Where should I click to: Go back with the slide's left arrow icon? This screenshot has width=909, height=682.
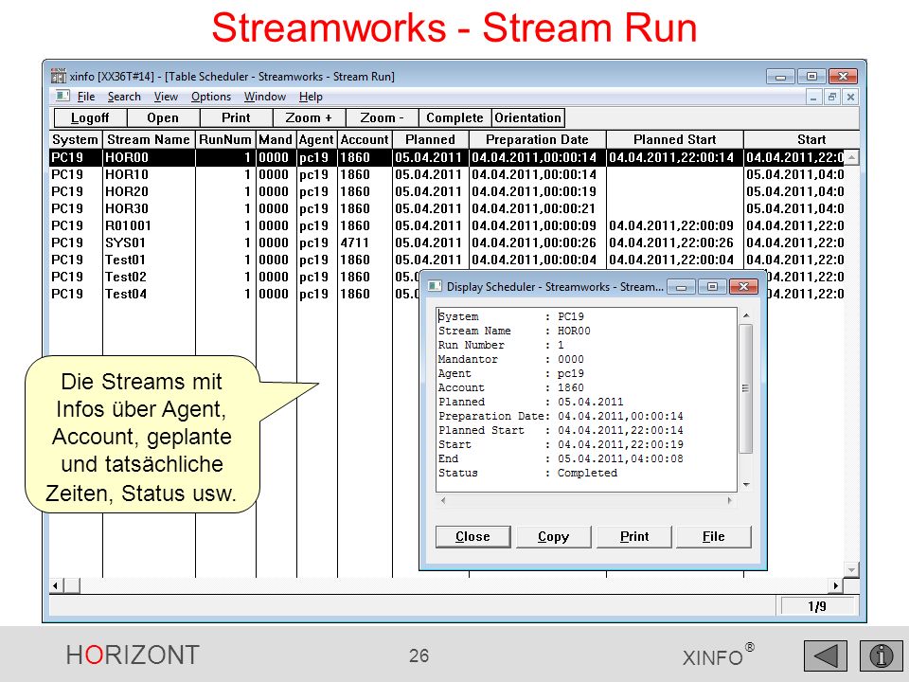point(826,655)
